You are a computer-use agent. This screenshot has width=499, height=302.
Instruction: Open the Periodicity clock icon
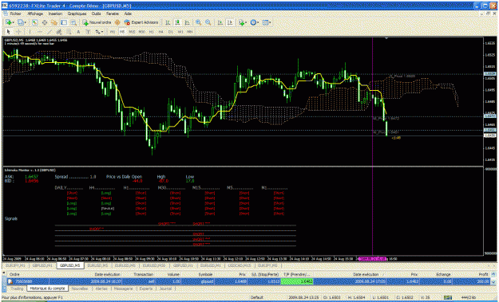pyautogui.click(x=253, y=22)
